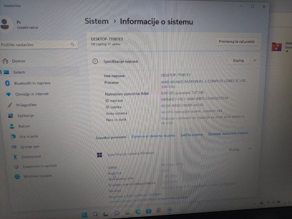Open Microsoft Edge on the taskbar
This screenshot has height=219, width=292.
pos(138,211)
